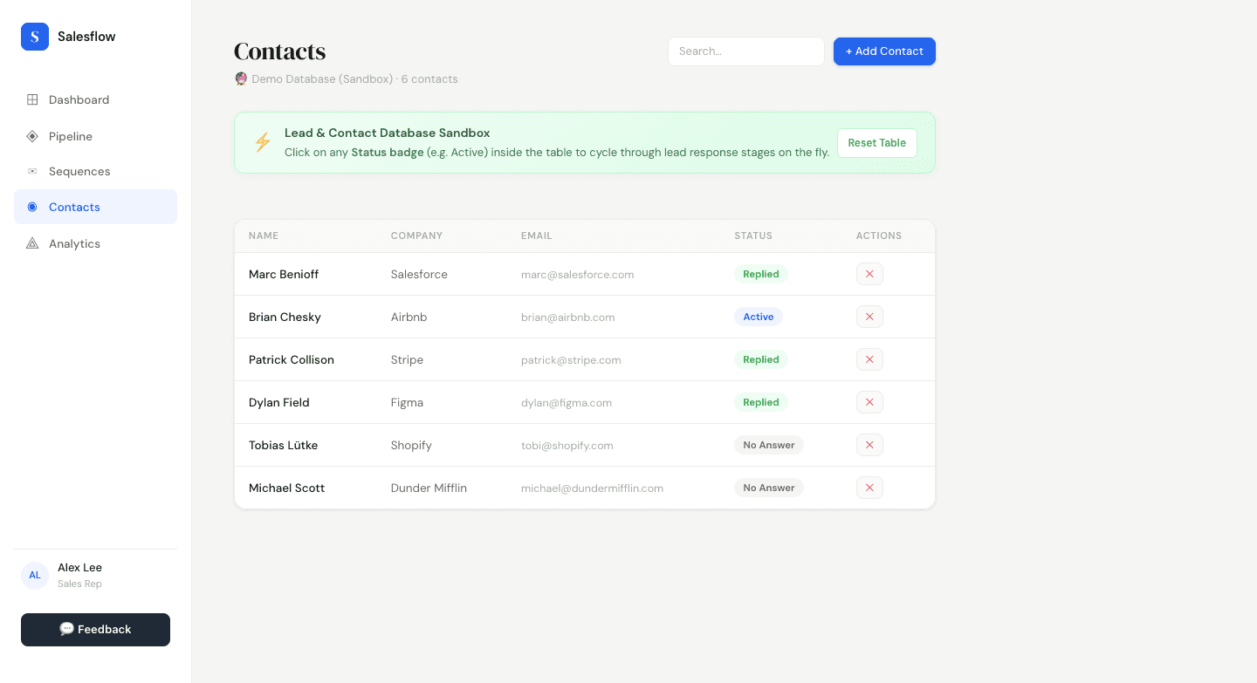This screenshot has width=1257, height=683.
Task: Open the Feedback button
Action: [95, 630]
